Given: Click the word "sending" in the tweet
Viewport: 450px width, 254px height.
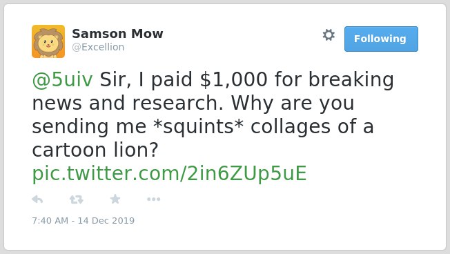Looking at the screenshot, I should [x=70, y=126].
